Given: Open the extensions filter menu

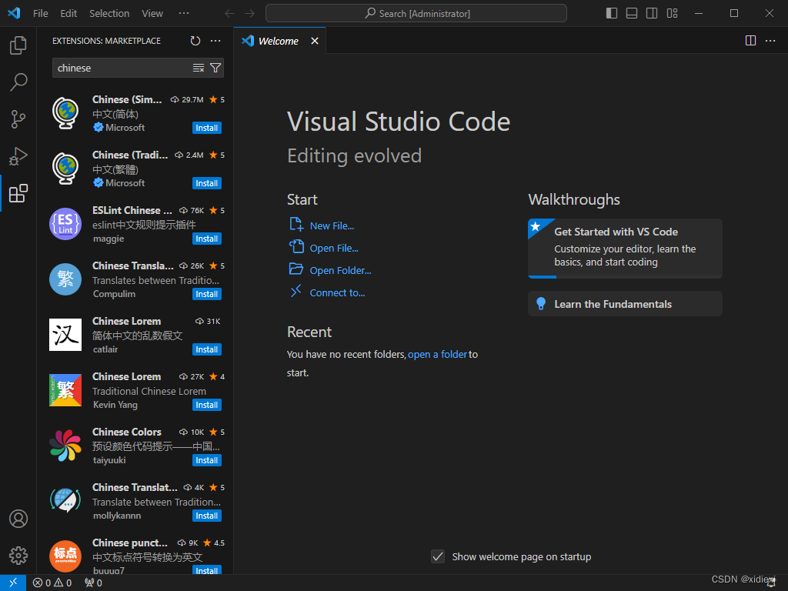Looking at the screenshot, I should (215, 68).
